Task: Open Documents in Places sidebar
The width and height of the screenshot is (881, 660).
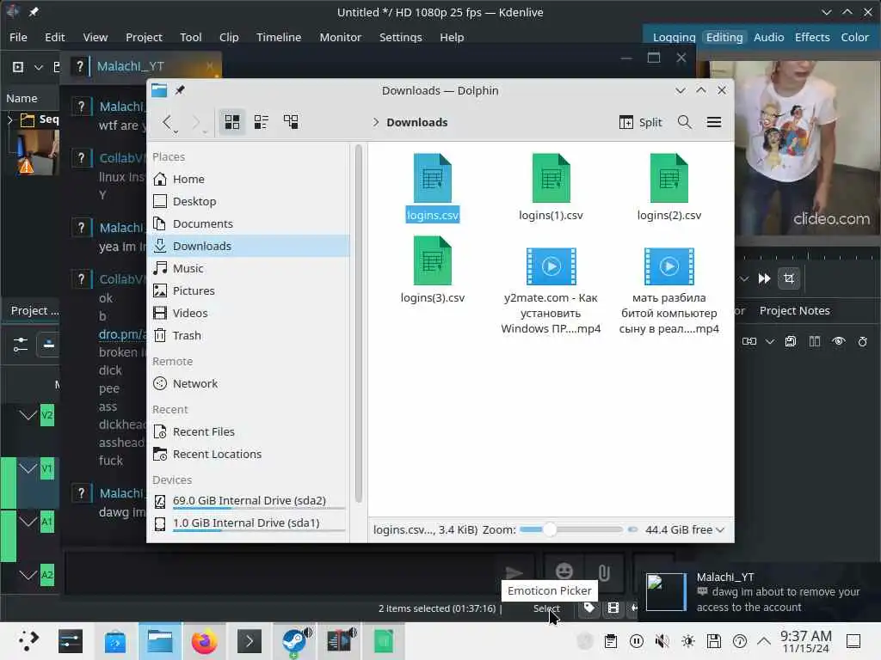Action: [249, 224]
